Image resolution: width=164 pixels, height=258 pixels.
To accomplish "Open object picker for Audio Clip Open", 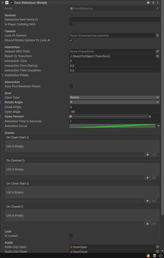I will click(x=158, y=247).
